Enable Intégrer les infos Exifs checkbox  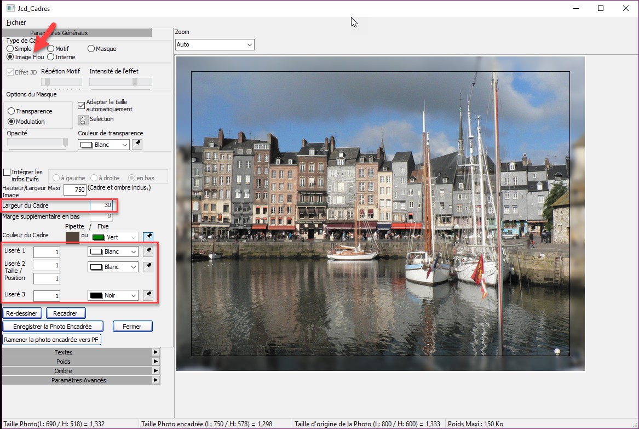[x=7, y=172]
